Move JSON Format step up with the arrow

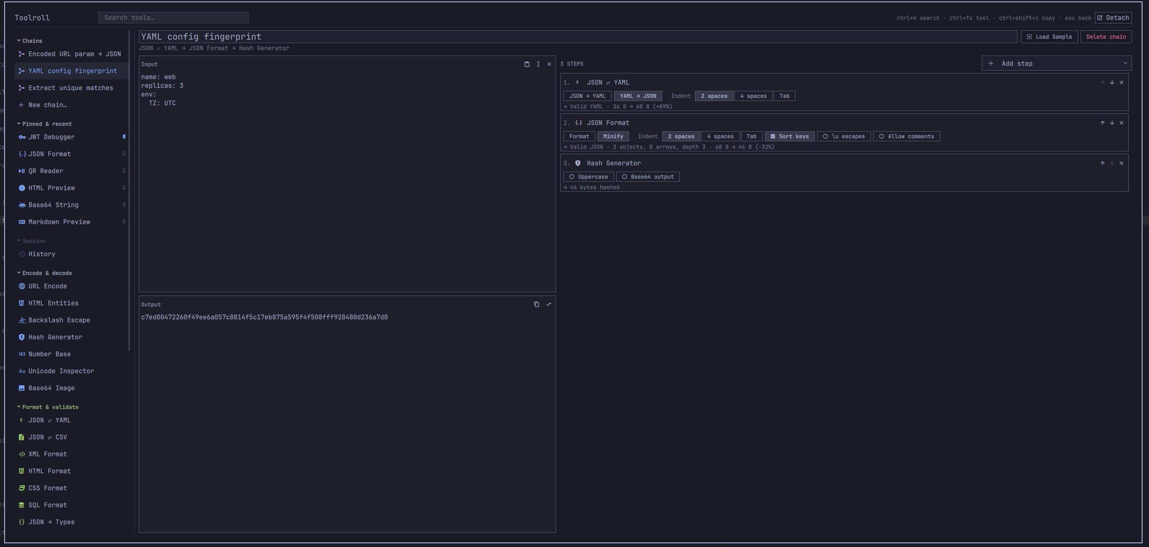point(1102,123)
